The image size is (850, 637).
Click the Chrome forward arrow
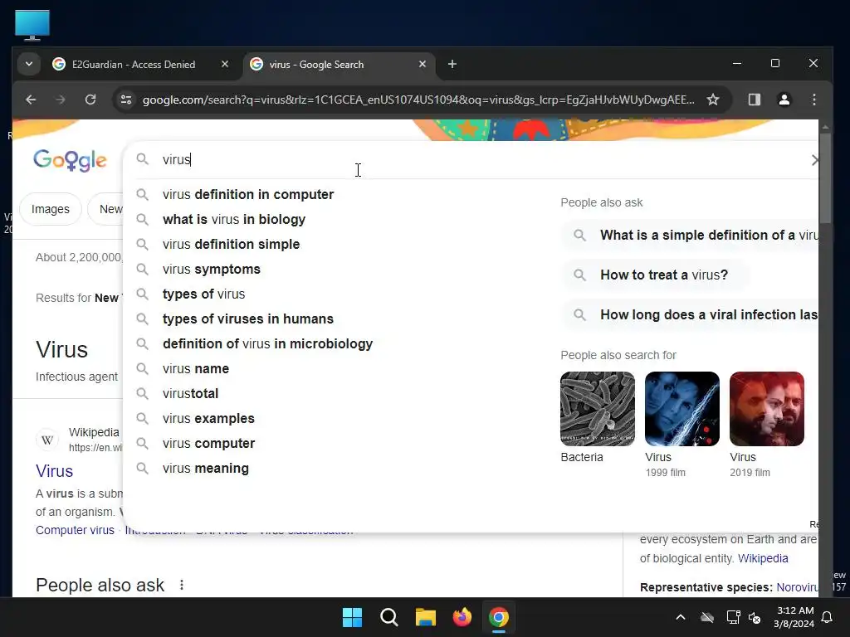60,100
